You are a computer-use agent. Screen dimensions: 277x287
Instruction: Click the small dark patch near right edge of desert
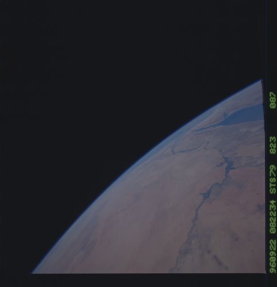261,207
